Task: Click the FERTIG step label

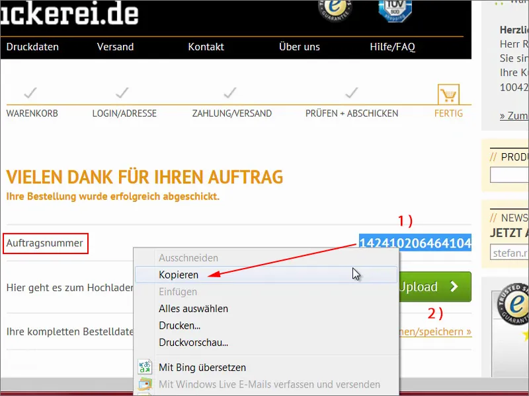Action: click(449, 114)
